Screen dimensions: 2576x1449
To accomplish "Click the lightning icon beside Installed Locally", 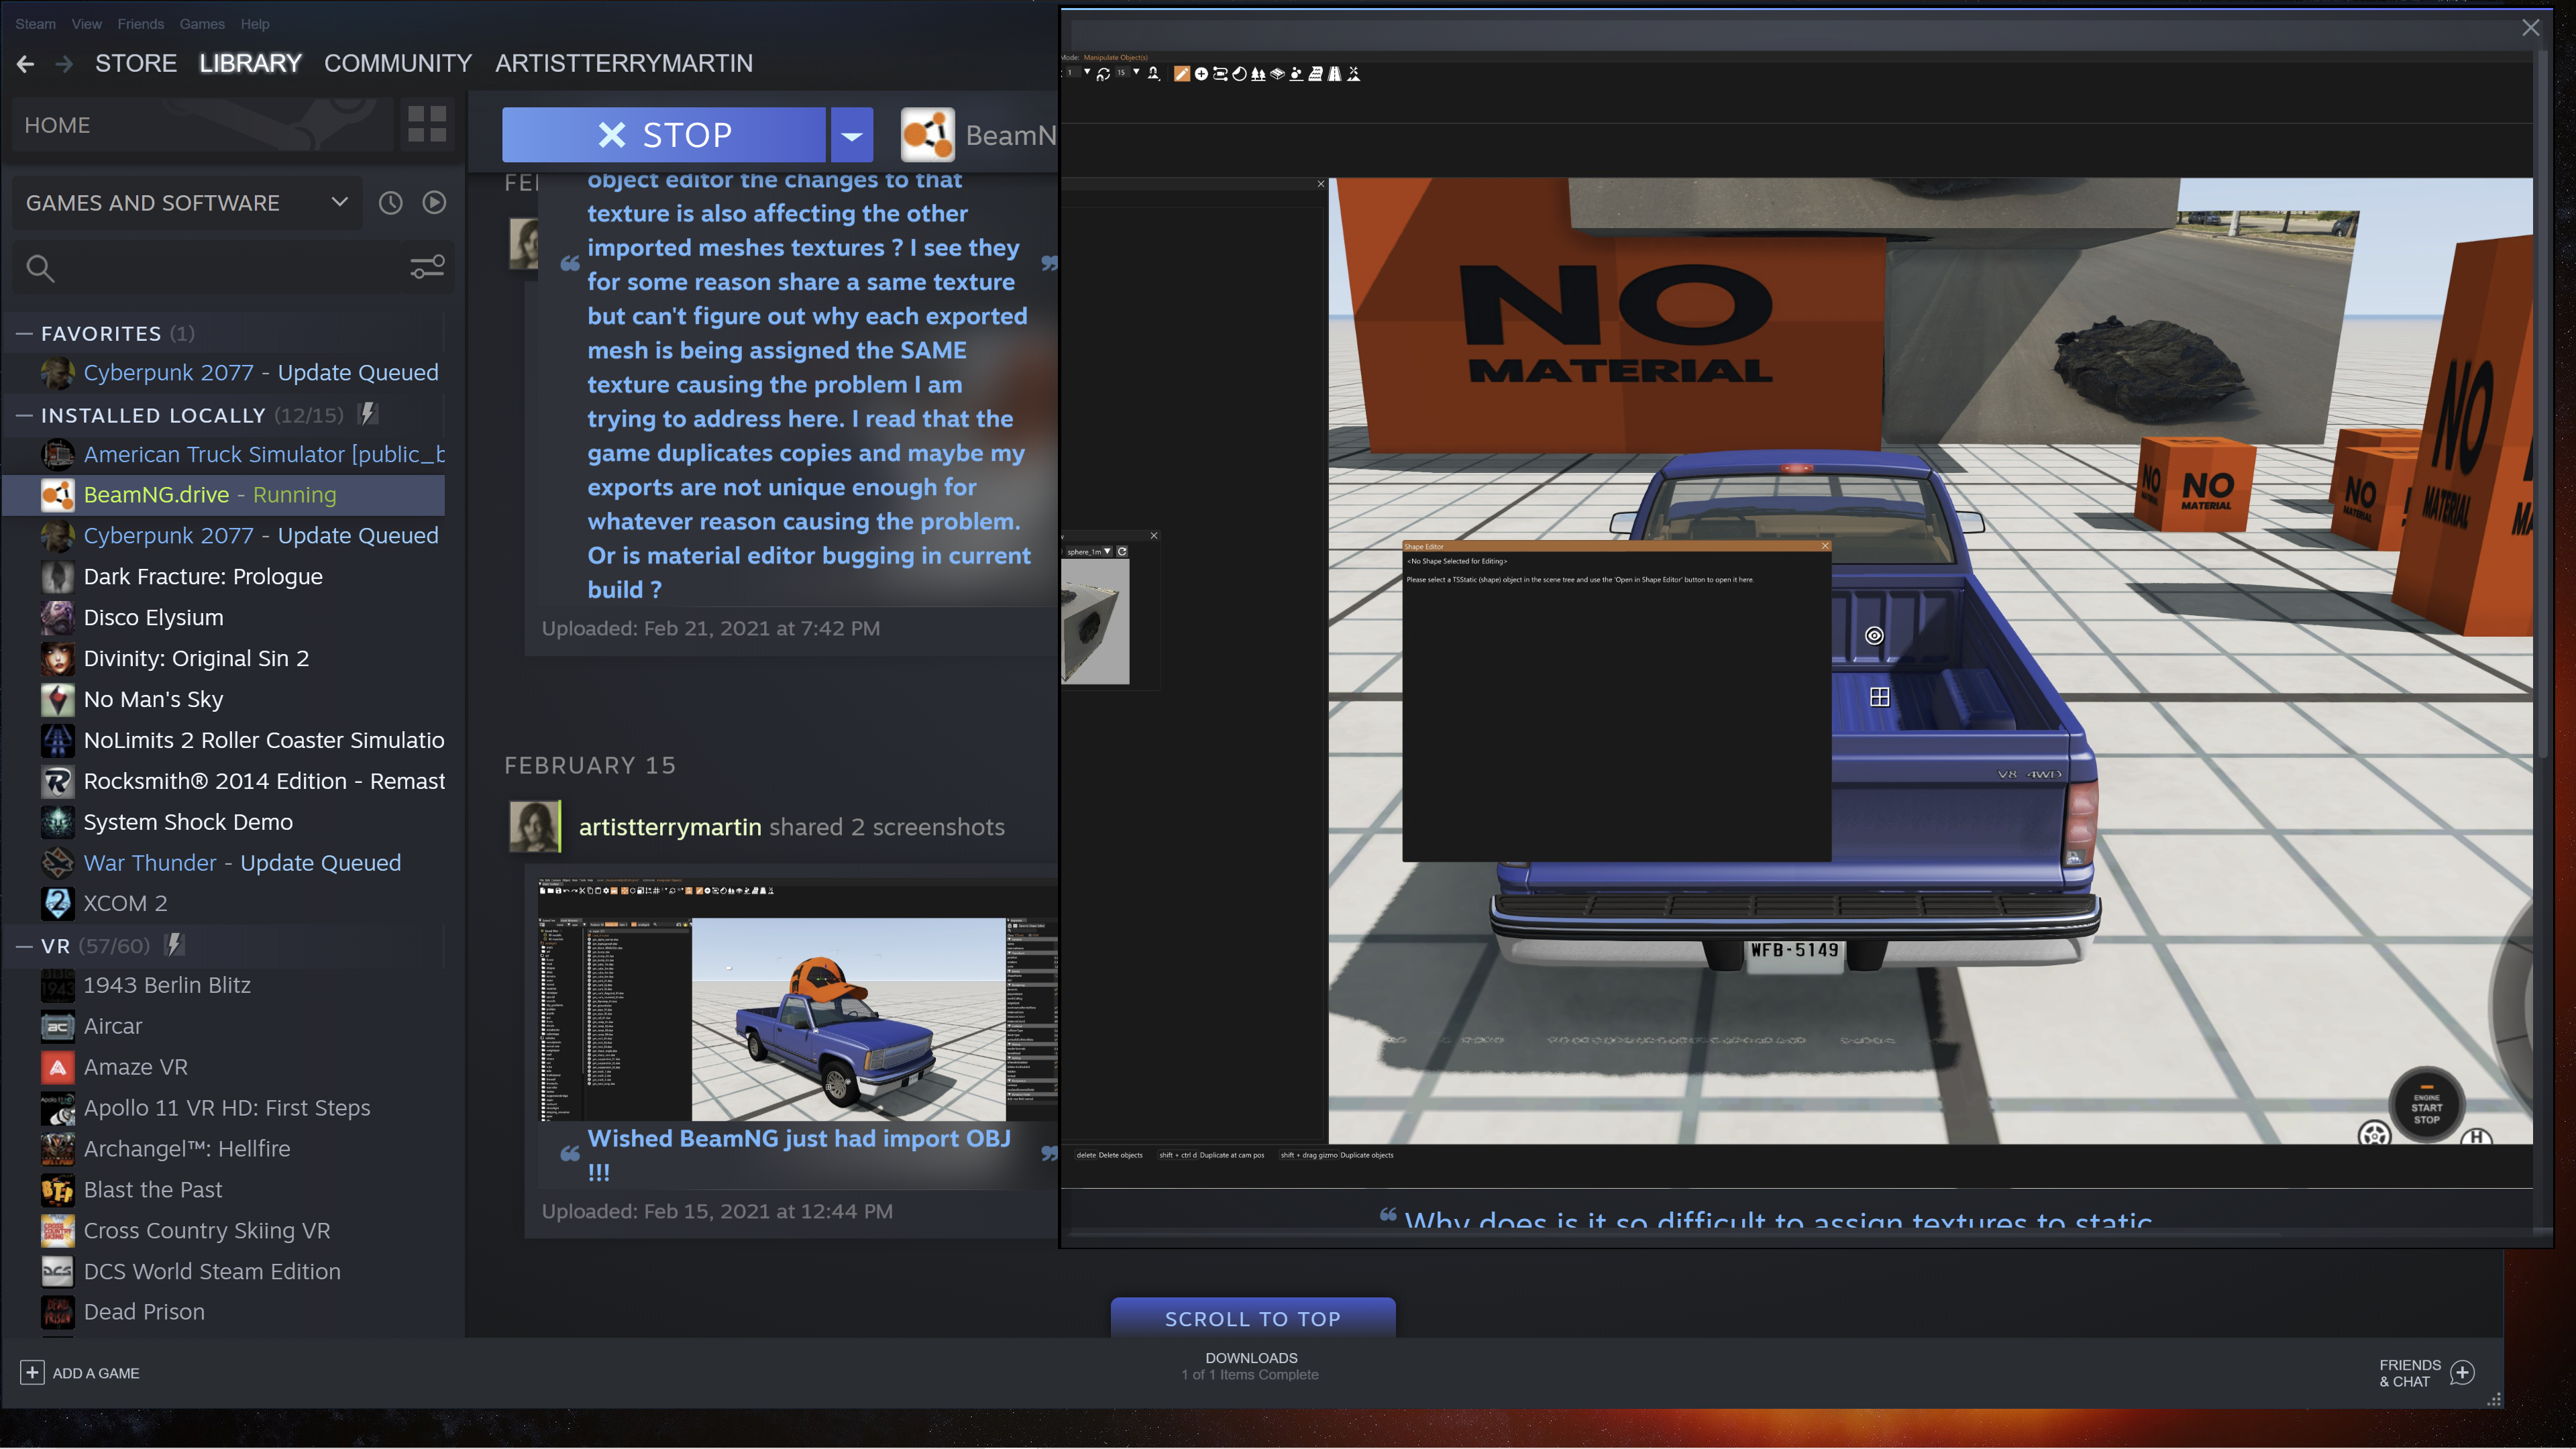I will pyautogui.click(x=368, y=413).
